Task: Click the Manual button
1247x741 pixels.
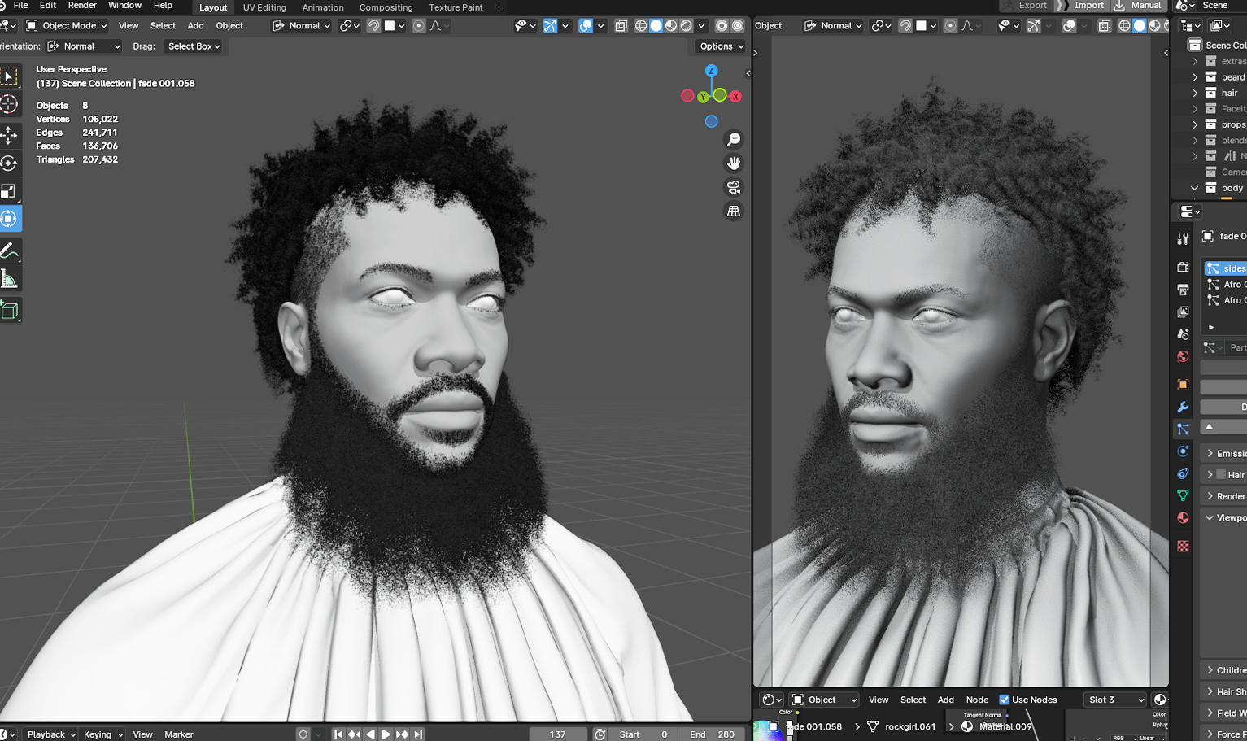Action: coord(1138,6)
